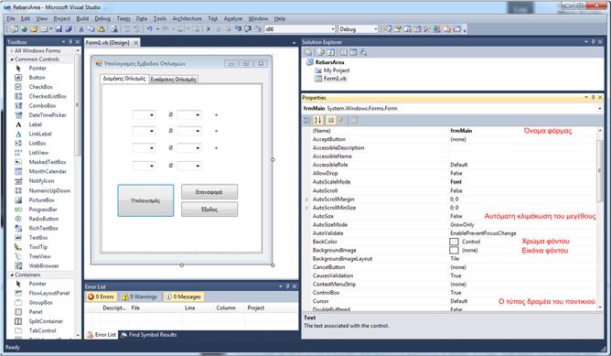This screenshot has height=356, width=611.
Task: Switch Properties grid to Categorized view
Action: (x=307, y=120)
